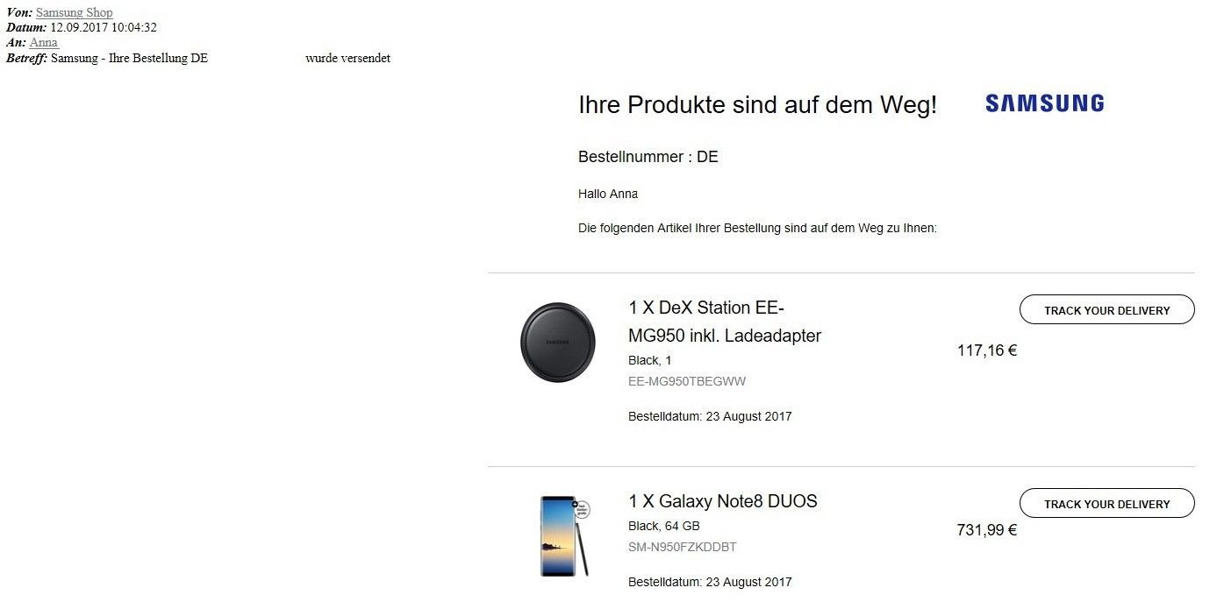Click the DeX Station Bestelldatum text
The height and width of the screenshot is (609, 1224).
(710, 416)
